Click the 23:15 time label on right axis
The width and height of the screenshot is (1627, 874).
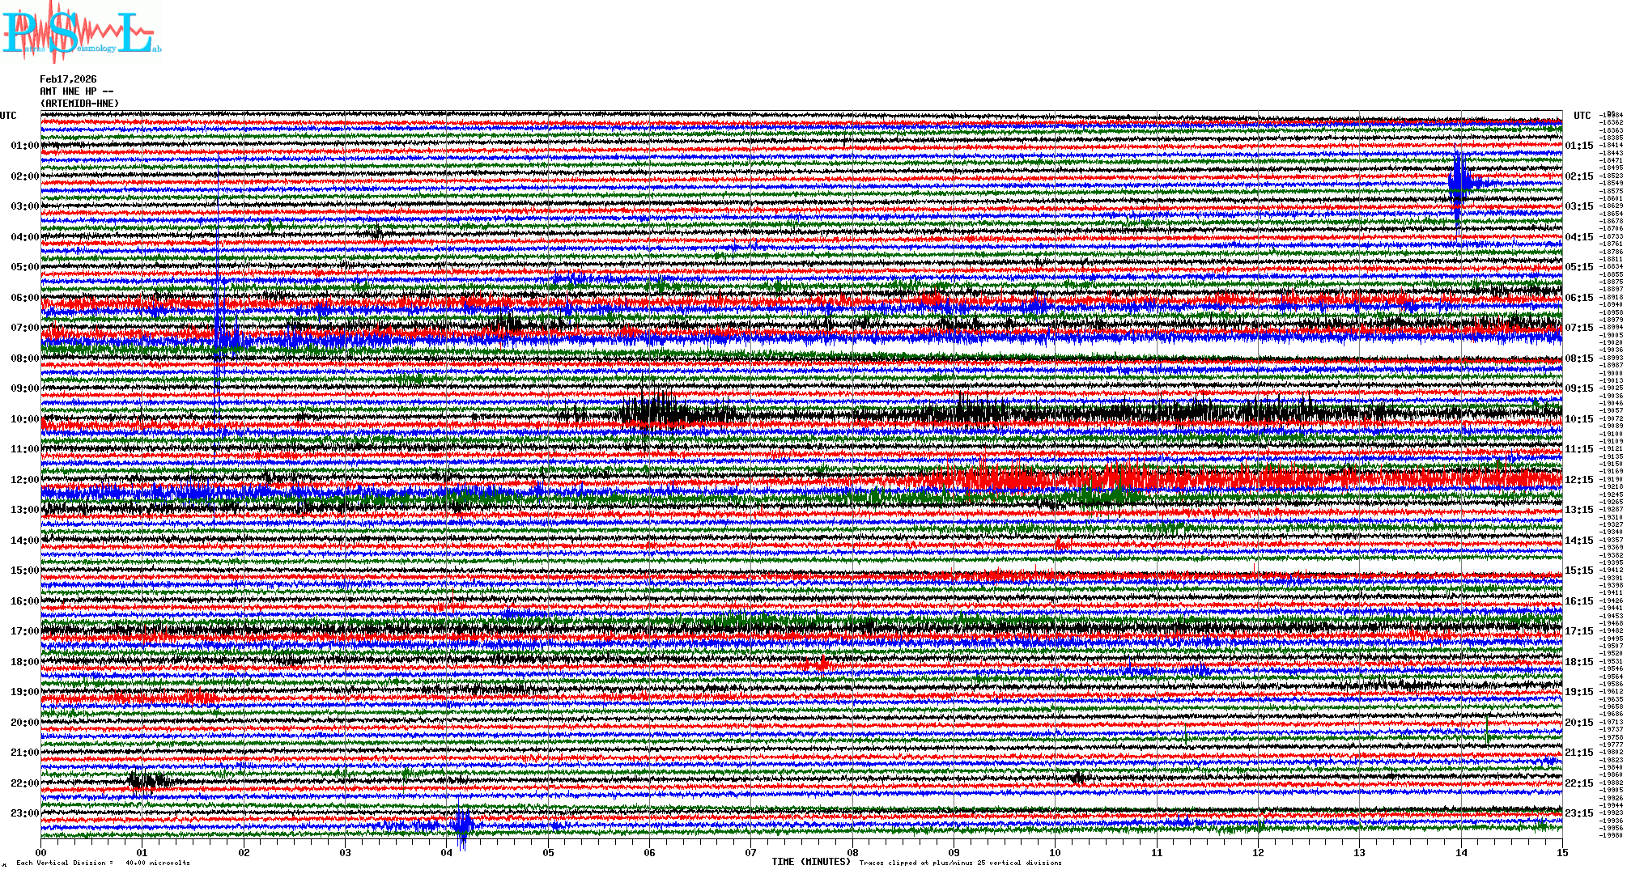1578,813
